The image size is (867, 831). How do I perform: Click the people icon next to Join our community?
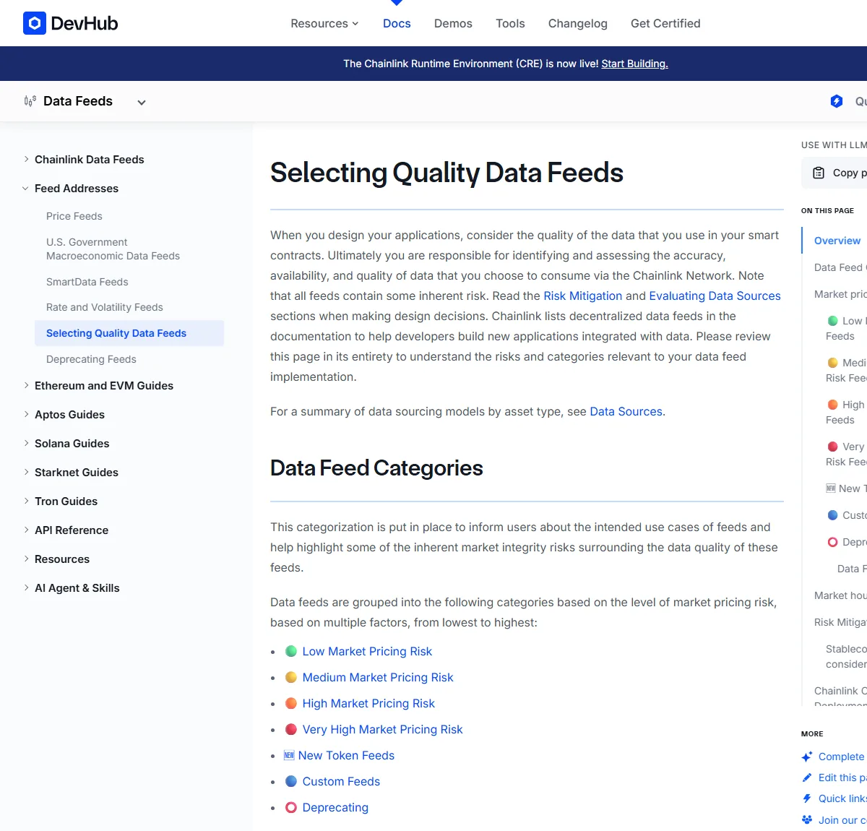coord(807,819)
